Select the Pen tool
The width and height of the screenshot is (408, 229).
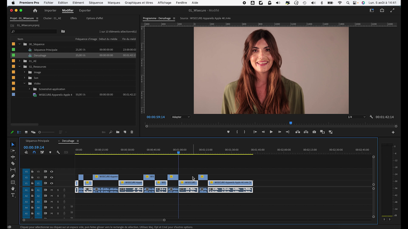[x=13, y=176]
